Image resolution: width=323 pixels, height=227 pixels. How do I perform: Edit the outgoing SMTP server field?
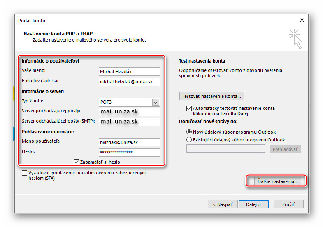129,122
